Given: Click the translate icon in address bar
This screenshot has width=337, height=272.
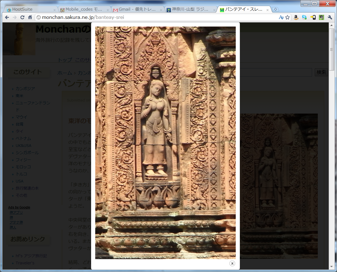Looking at the screenshot, I should point(281,17).
